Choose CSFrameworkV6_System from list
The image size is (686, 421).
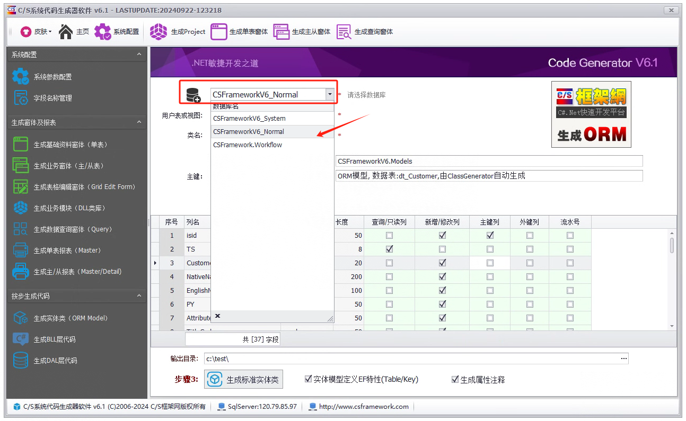pos(272,119)
